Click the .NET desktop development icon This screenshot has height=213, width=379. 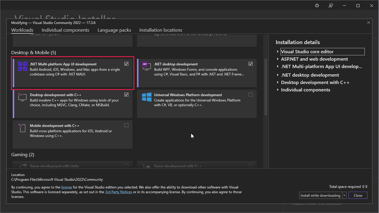[146, 66]
